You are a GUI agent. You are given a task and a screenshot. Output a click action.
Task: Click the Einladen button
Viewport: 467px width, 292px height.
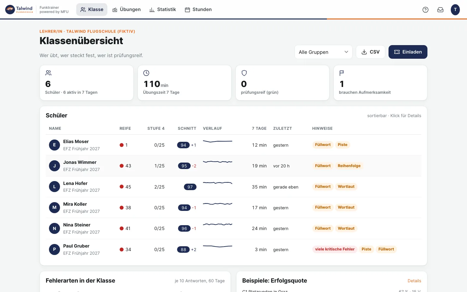coord(408,52)
